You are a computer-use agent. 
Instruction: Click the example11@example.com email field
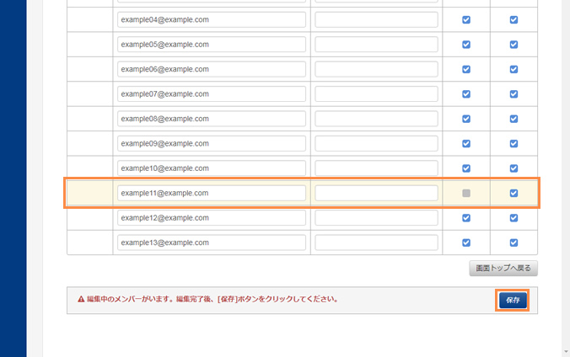point(212,193)
